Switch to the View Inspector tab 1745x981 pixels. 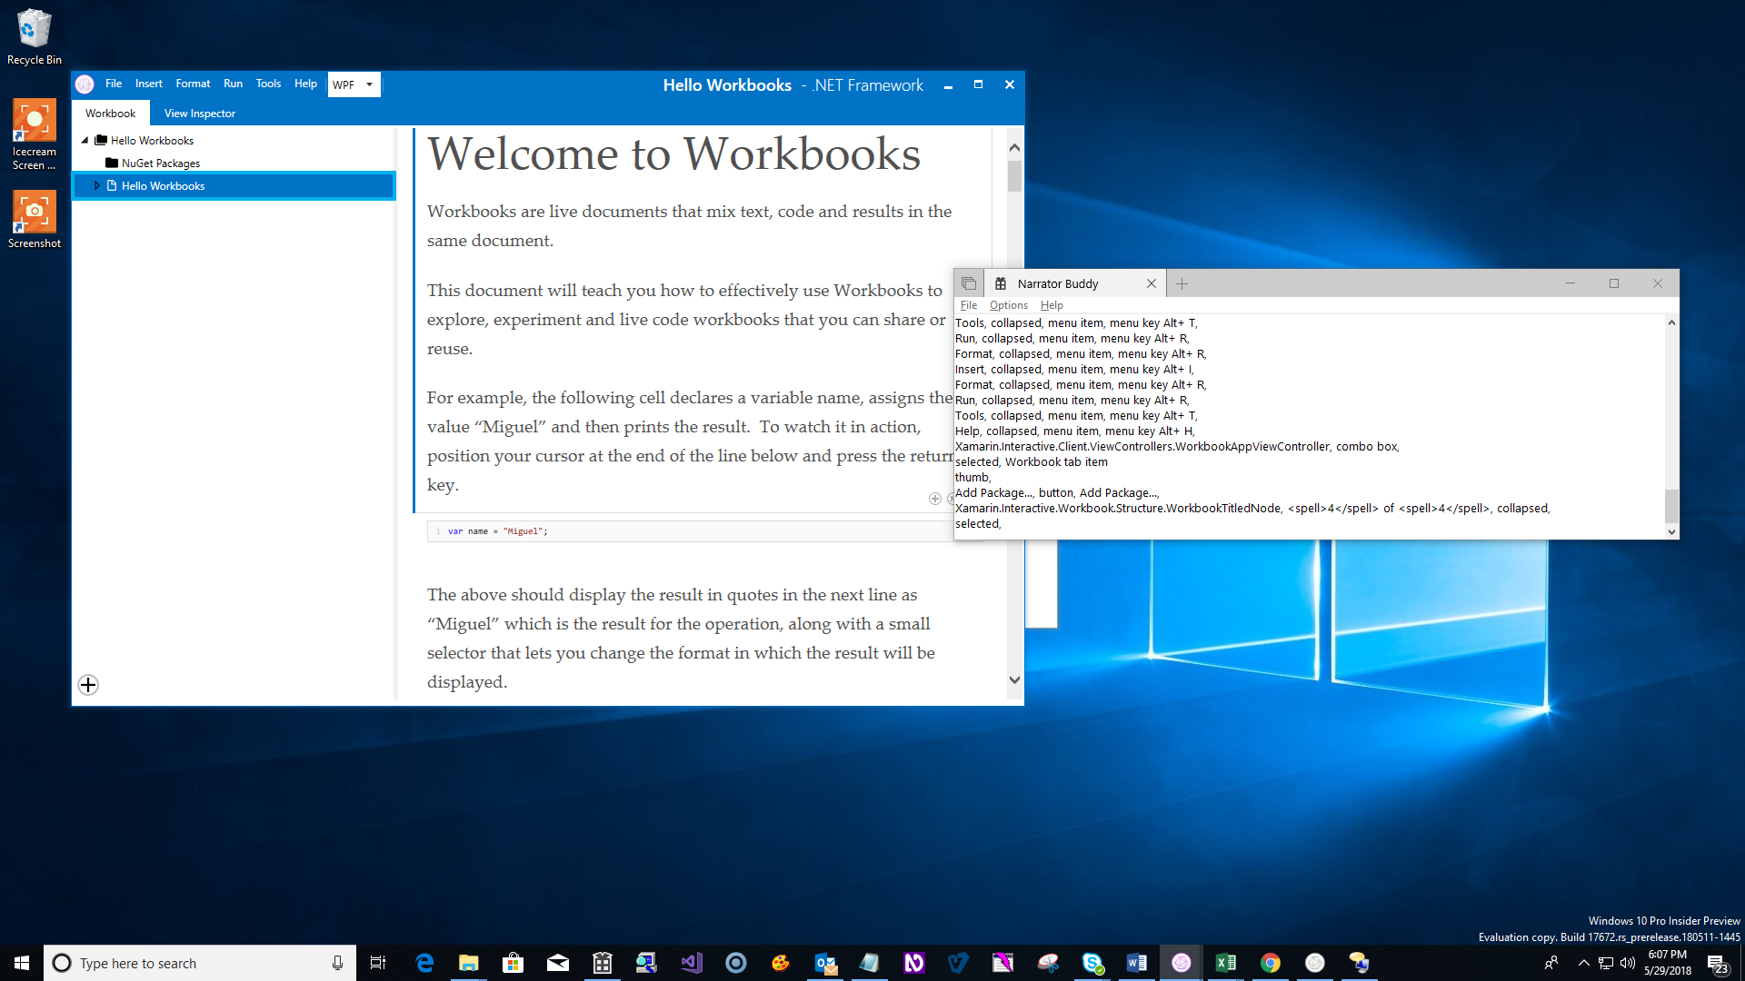(200, 114)
